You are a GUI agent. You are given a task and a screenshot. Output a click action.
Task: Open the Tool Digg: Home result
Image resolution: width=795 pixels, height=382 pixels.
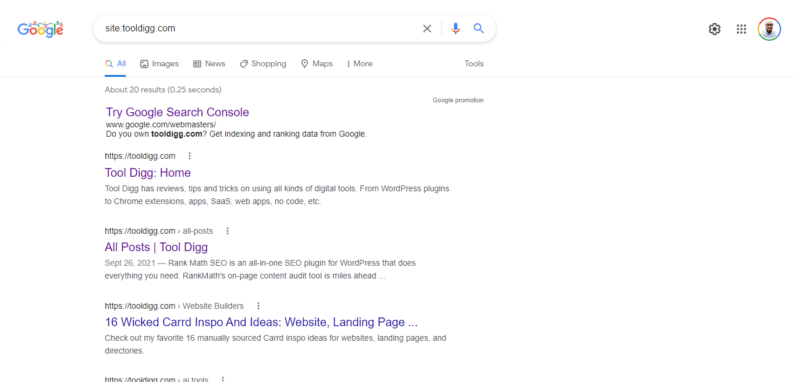(148, 173)
